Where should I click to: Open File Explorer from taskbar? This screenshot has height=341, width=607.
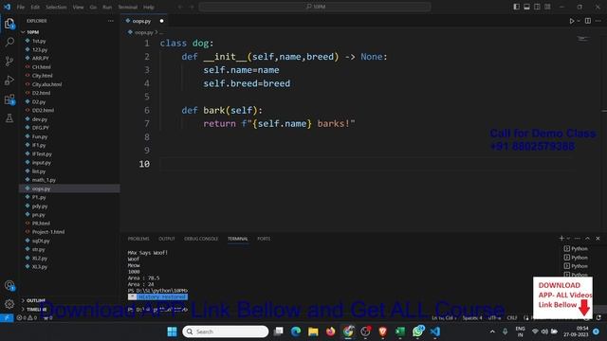(x=313, y=332)
